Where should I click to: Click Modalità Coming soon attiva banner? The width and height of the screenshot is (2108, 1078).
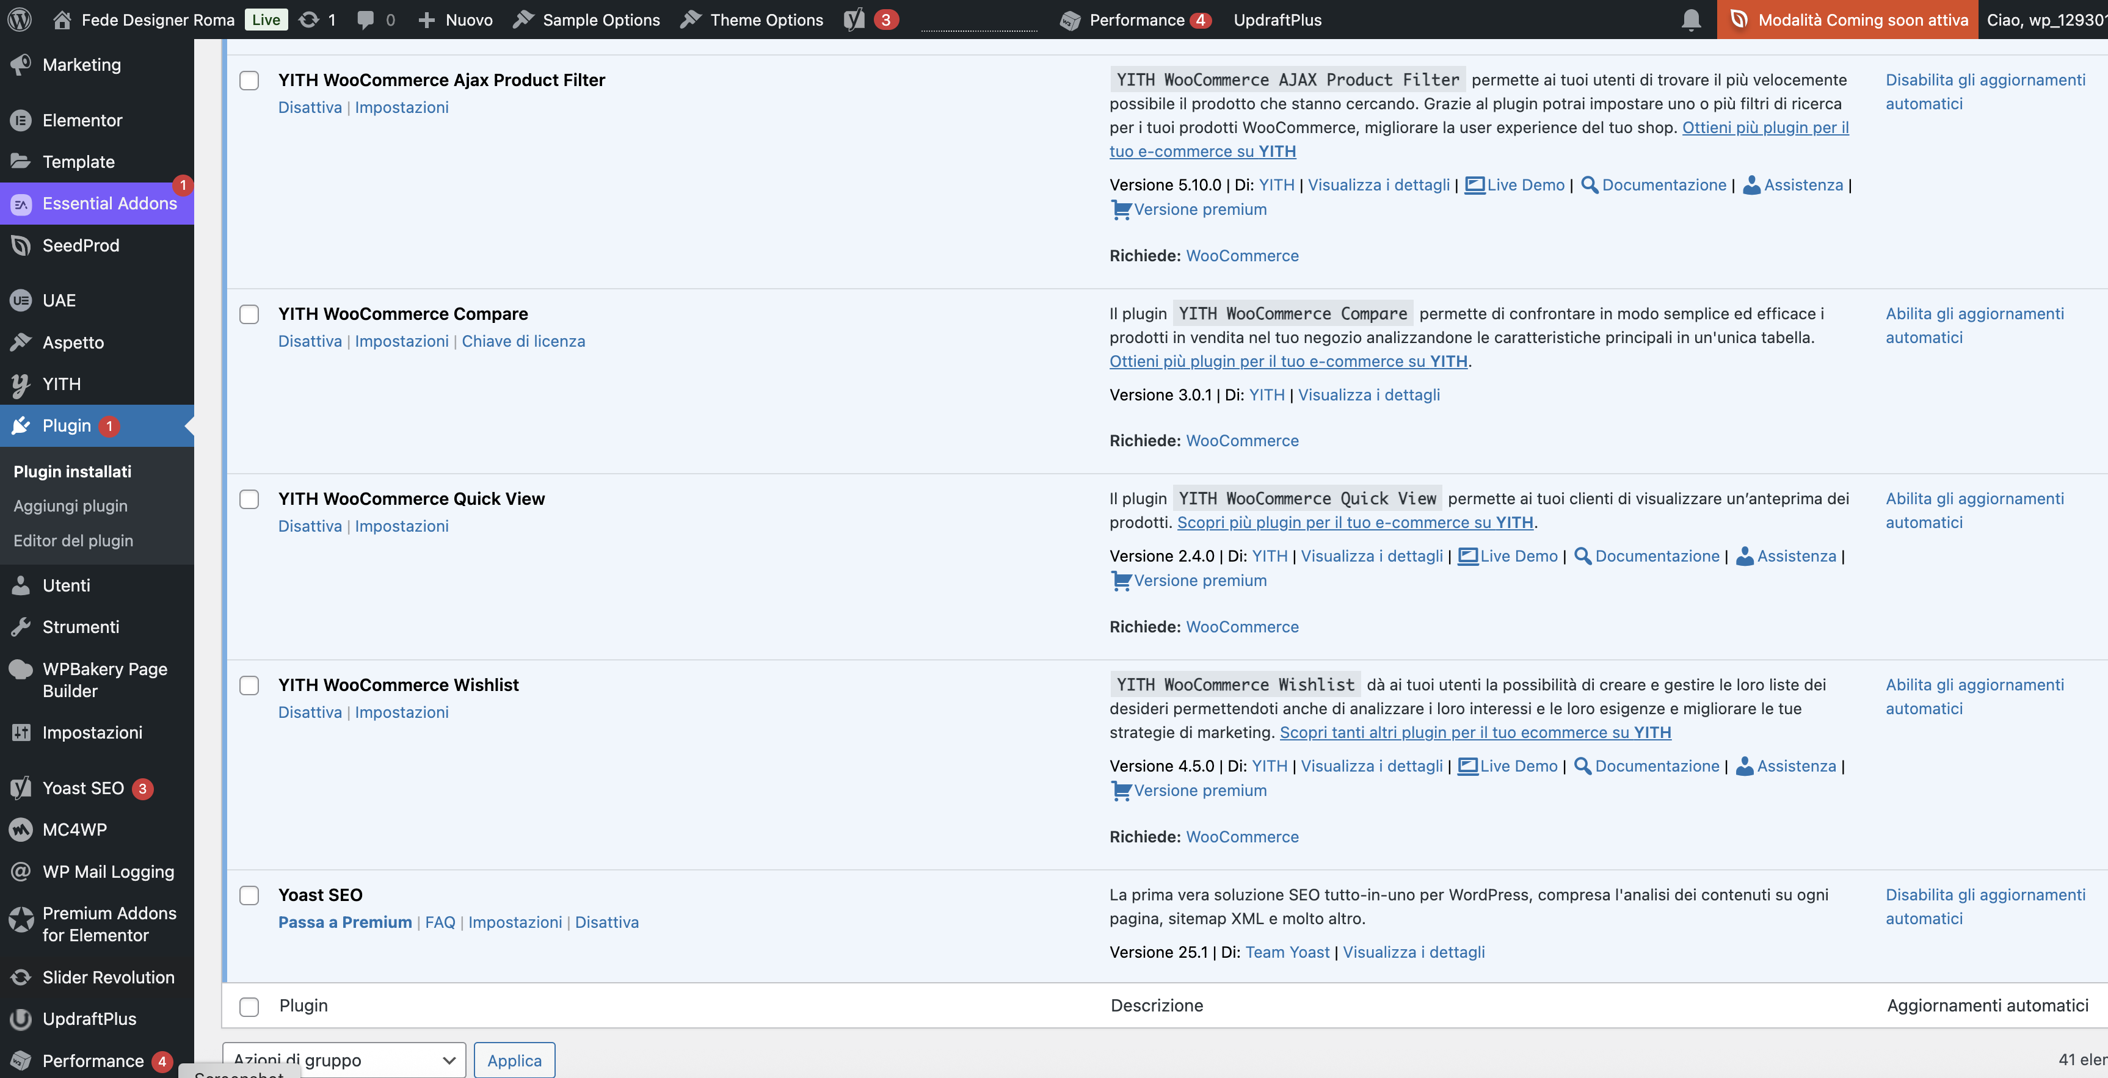click(x=1847, y=20)
